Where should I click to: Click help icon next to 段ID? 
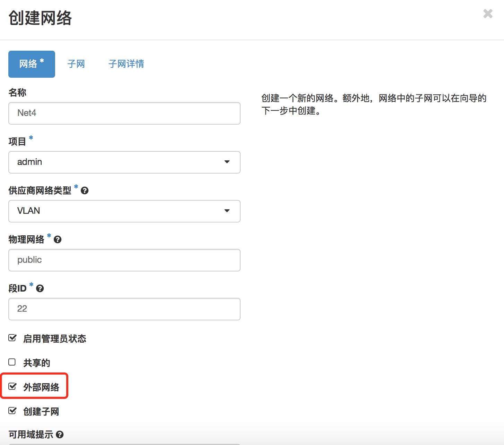(x=40, y=288)
